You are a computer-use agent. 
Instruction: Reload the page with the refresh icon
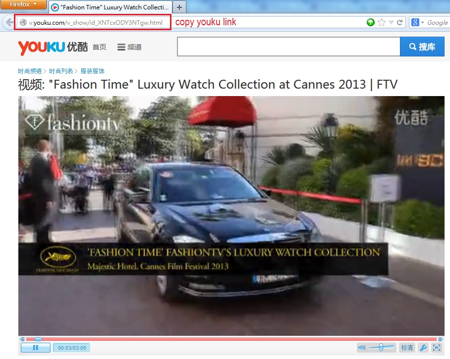tap(400, 22)
